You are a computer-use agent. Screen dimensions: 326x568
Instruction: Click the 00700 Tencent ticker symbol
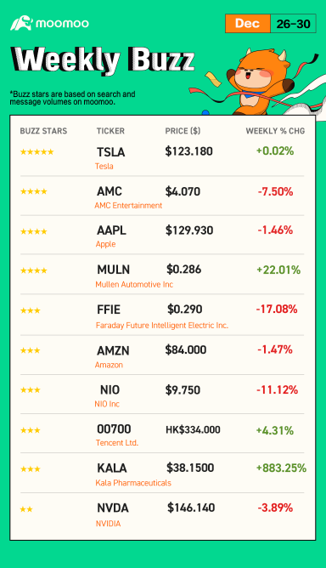click(x=114, y=429)
